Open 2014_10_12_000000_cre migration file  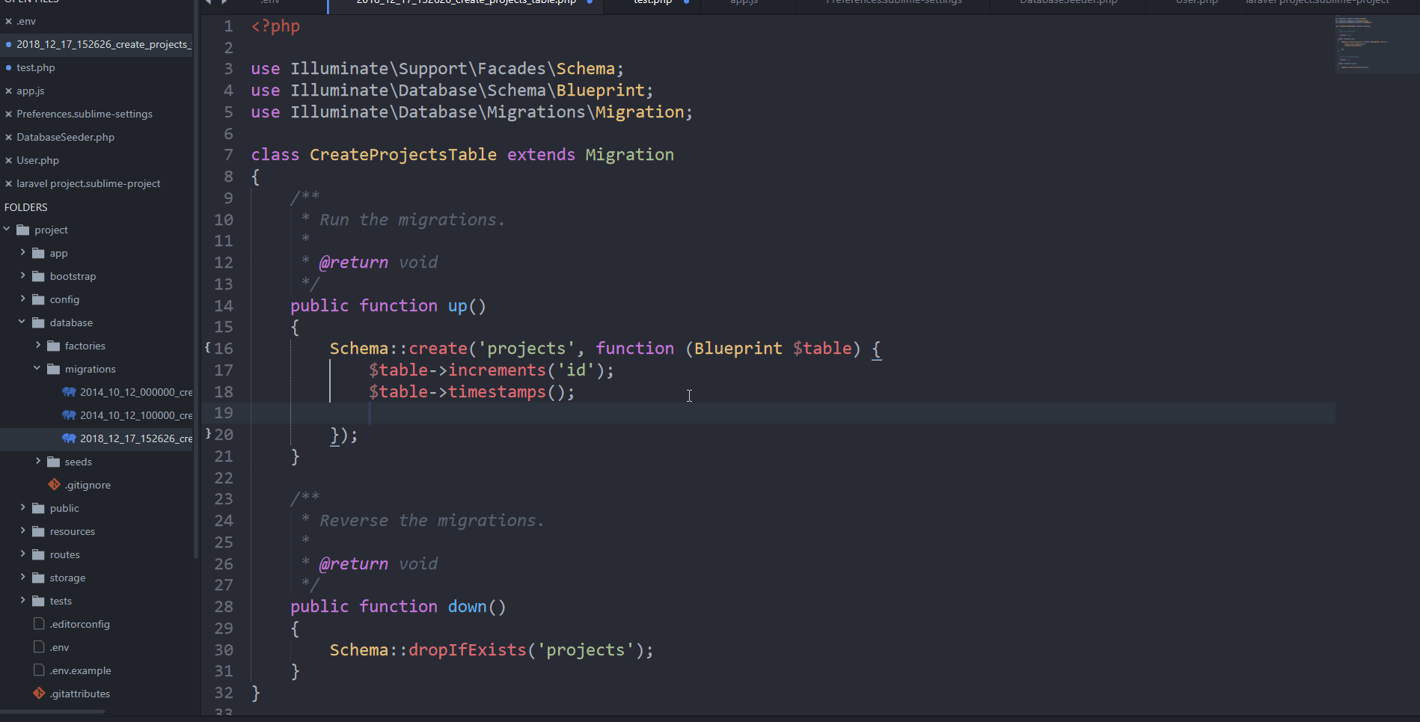pos(136,392)
